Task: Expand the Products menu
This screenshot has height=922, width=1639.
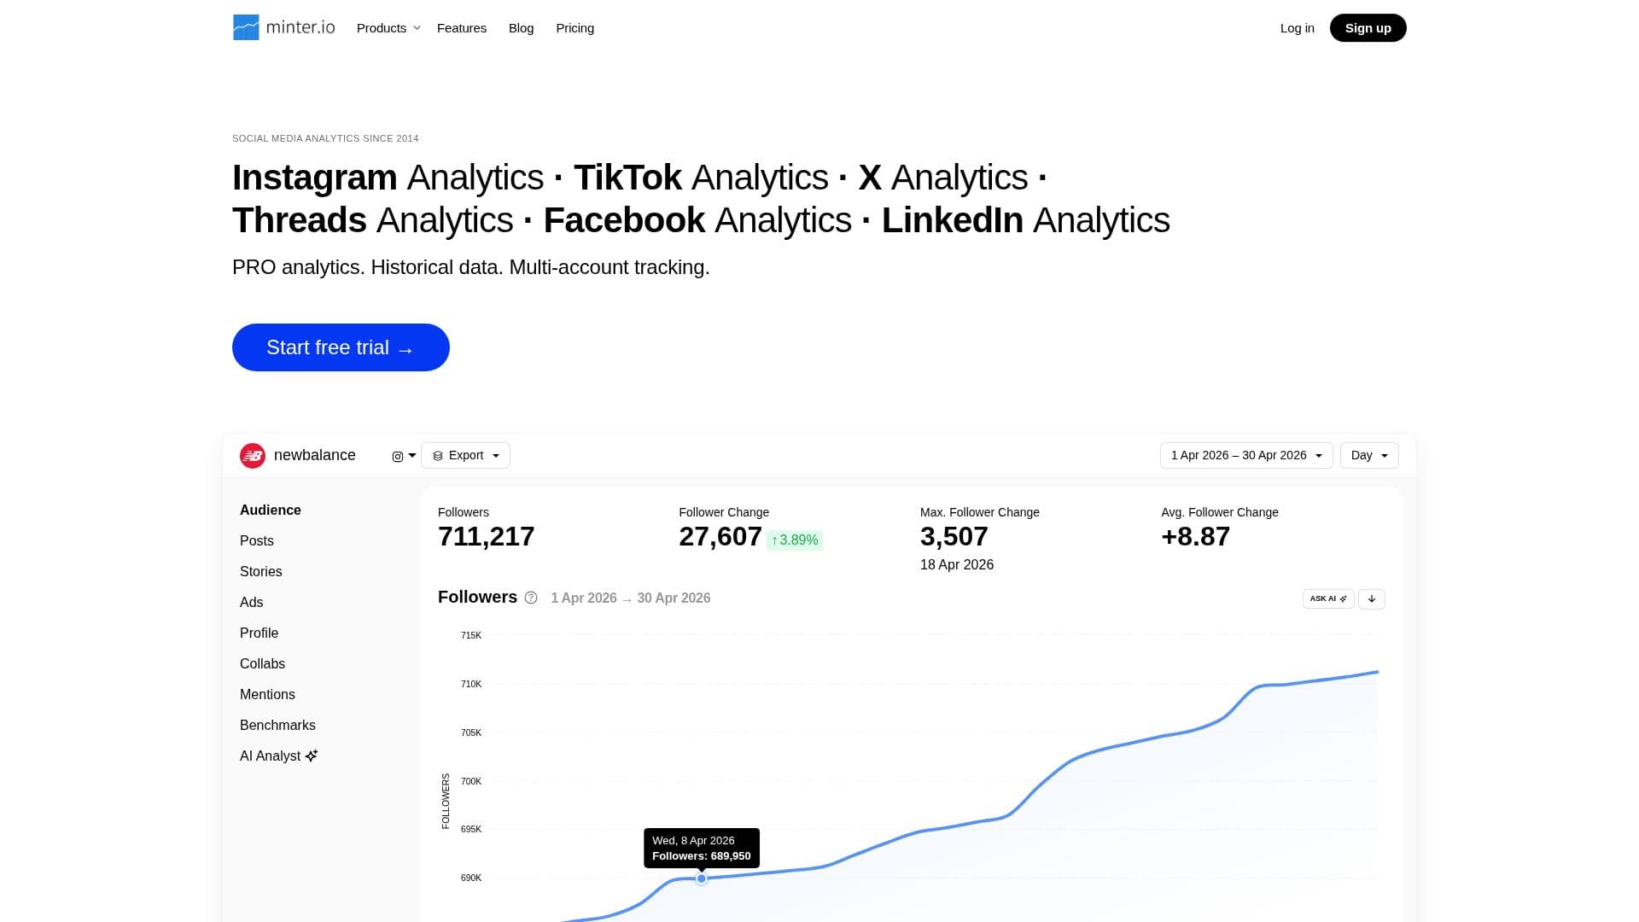Action: pyautogui.click(x=388, y=28)
